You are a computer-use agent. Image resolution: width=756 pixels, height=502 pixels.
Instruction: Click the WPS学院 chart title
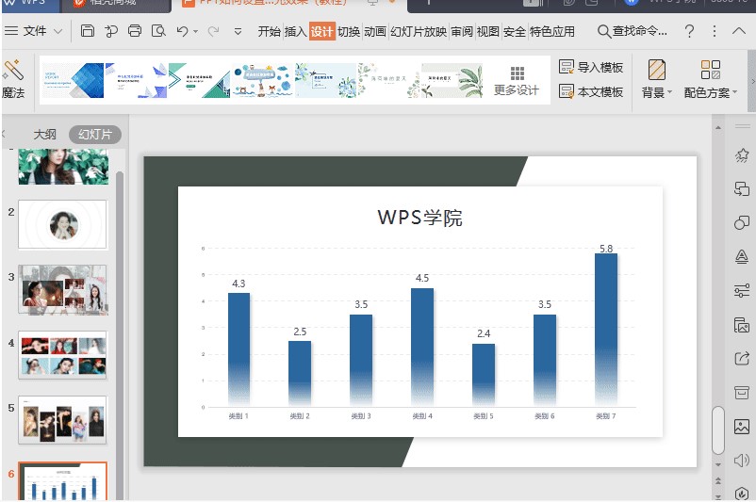[x=419, y=218]
